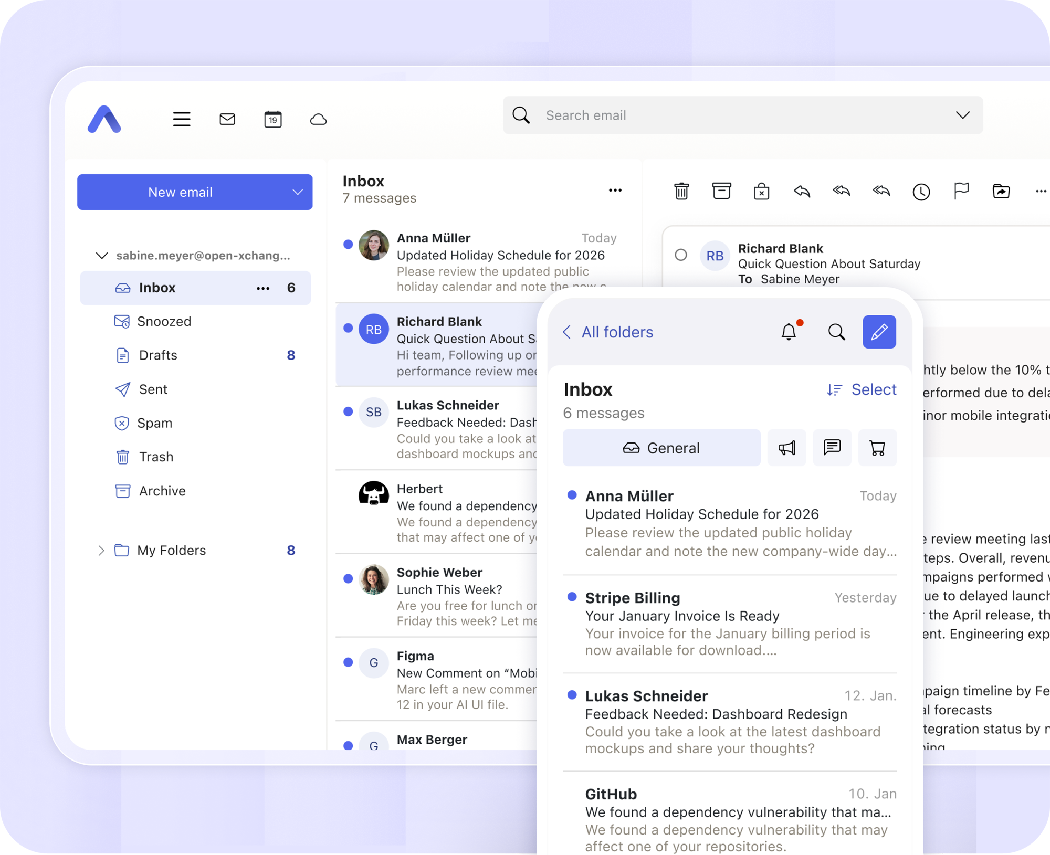Click the notification bell in mobile view
The height and width of the screenshot is (855, 1050).
coord(789,332)
